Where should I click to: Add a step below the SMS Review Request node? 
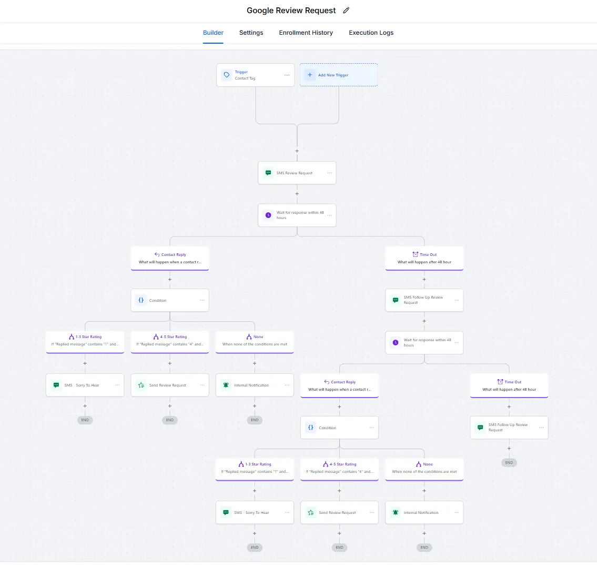coord(297,194)
